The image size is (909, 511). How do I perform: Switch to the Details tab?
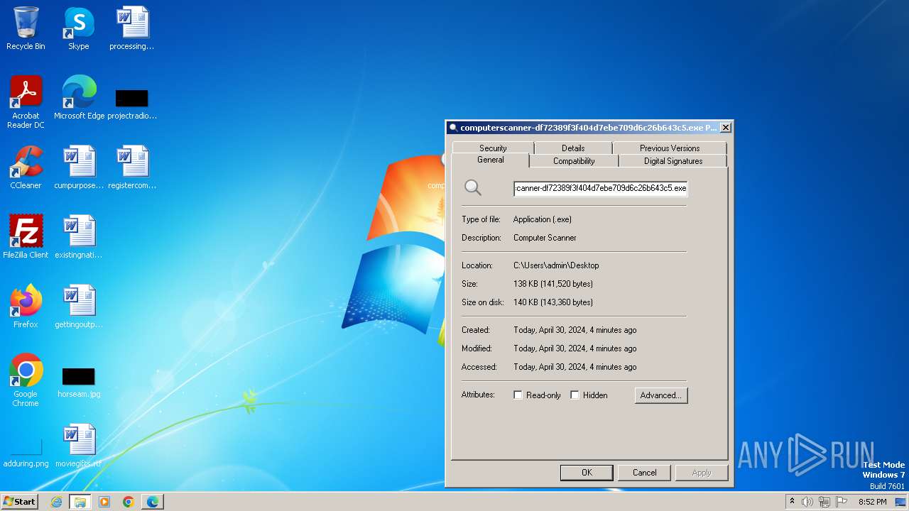(573, 148)
